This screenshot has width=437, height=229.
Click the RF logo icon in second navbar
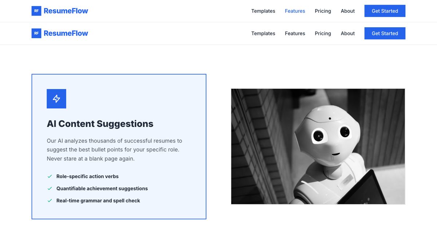tap(36, 33)
